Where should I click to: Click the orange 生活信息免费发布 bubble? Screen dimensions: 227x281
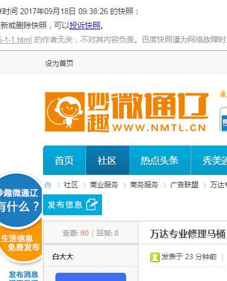(x=21, y=243)
